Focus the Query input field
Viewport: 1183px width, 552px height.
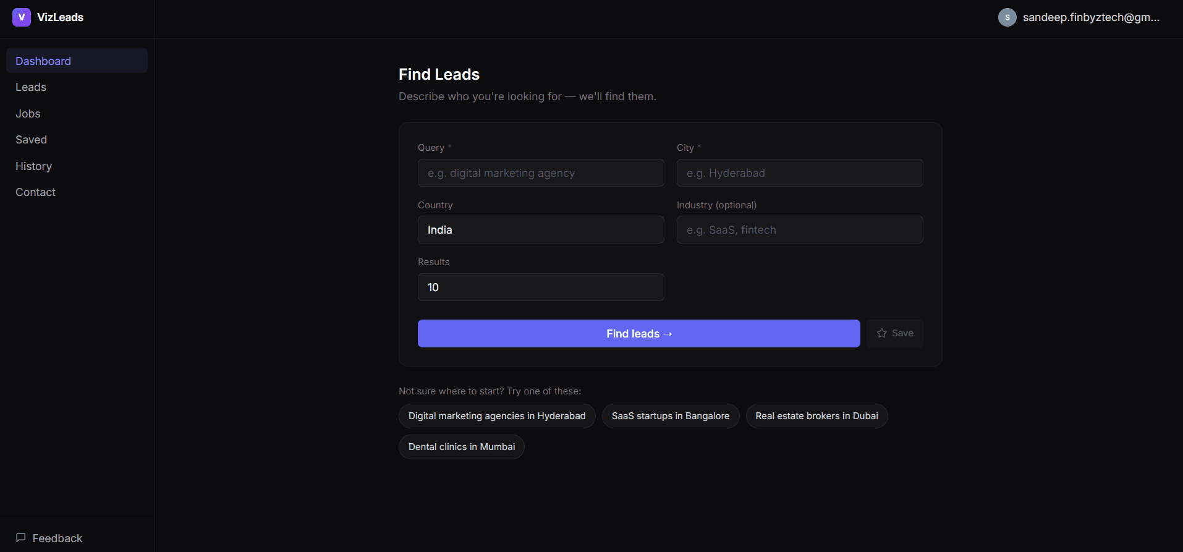click(x=541, y=173)
